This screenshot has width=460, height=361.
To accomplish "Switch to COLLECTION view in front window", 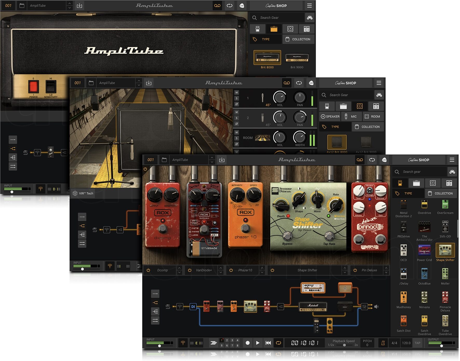I will 441,193.
